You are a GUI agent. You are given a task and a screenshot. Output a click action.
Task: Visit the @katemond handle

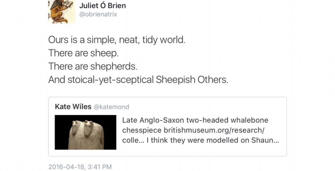(x=111, y=107)
